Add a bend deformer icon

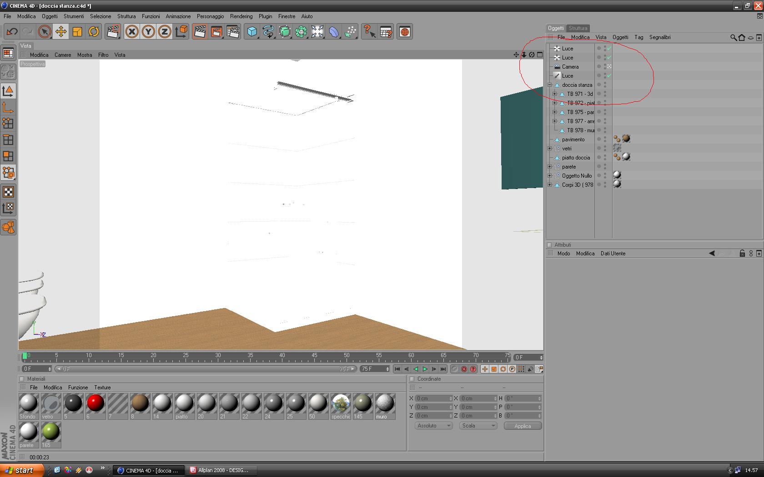click(334, 32)
